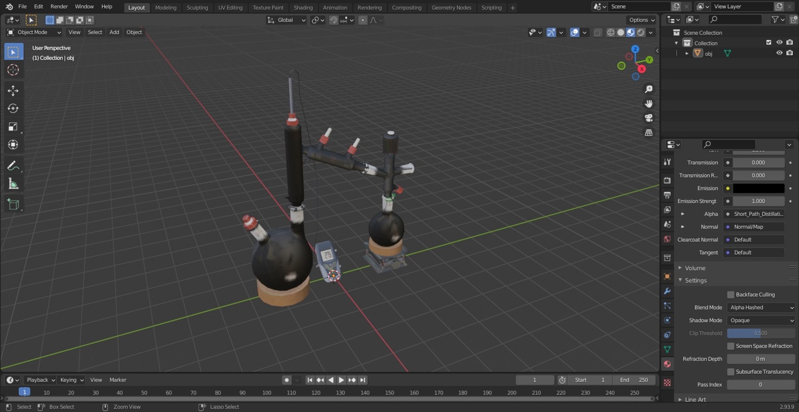Click the pan view hand icon
Viewport: 799px width, 412px height.
[648, 104]
